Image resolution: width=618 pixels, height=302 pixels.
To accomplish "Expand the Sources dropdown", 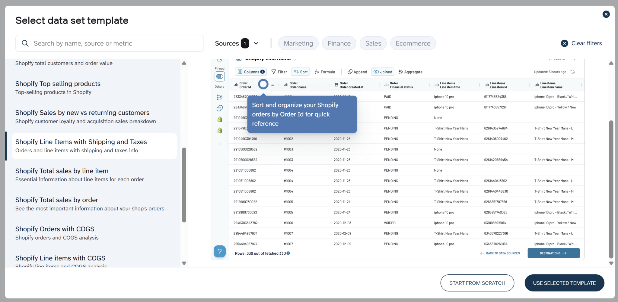I will click(x=256, y=43).
